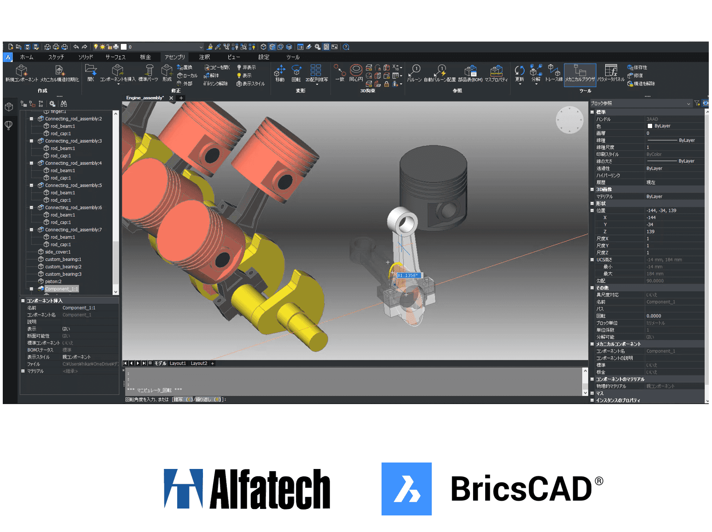Toggle the layer lightbulb on/off icon
Screen dimensions: 712x532
96,47
